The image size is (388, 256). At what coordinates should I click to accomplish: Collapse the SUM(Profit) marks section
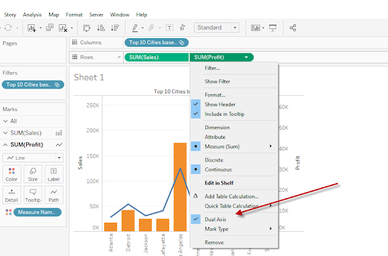5,145
